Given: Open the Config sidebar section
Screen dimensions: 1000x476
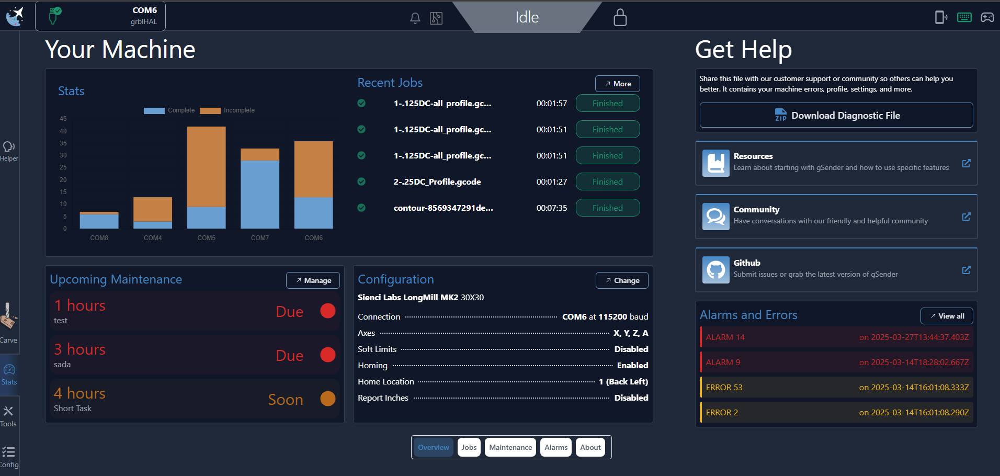Looking at the screenshot, I should click(x=8, y=457).
